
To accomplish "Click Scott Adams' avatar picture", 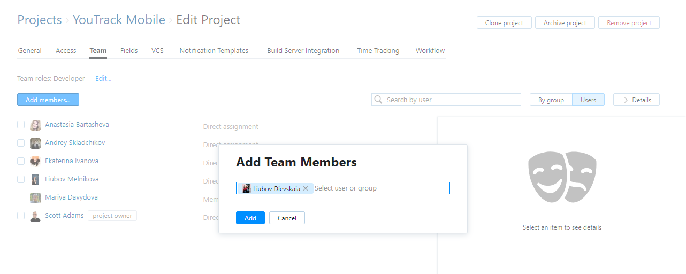I will 35,216.
